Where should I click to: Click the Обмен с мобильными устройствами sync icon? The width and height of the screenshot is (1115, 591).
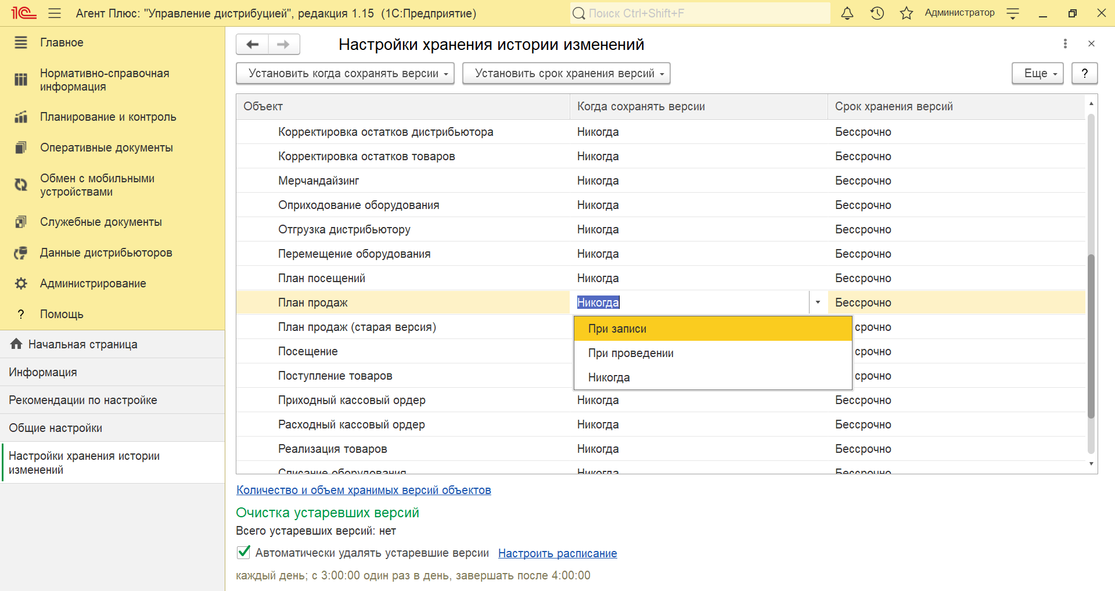coord(21,185)
